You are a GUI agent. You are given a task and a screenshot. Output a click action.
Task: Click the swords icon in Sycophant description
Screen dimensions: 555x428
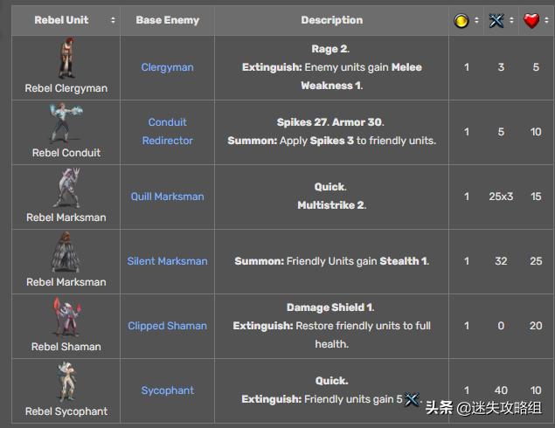pos(412,399)
